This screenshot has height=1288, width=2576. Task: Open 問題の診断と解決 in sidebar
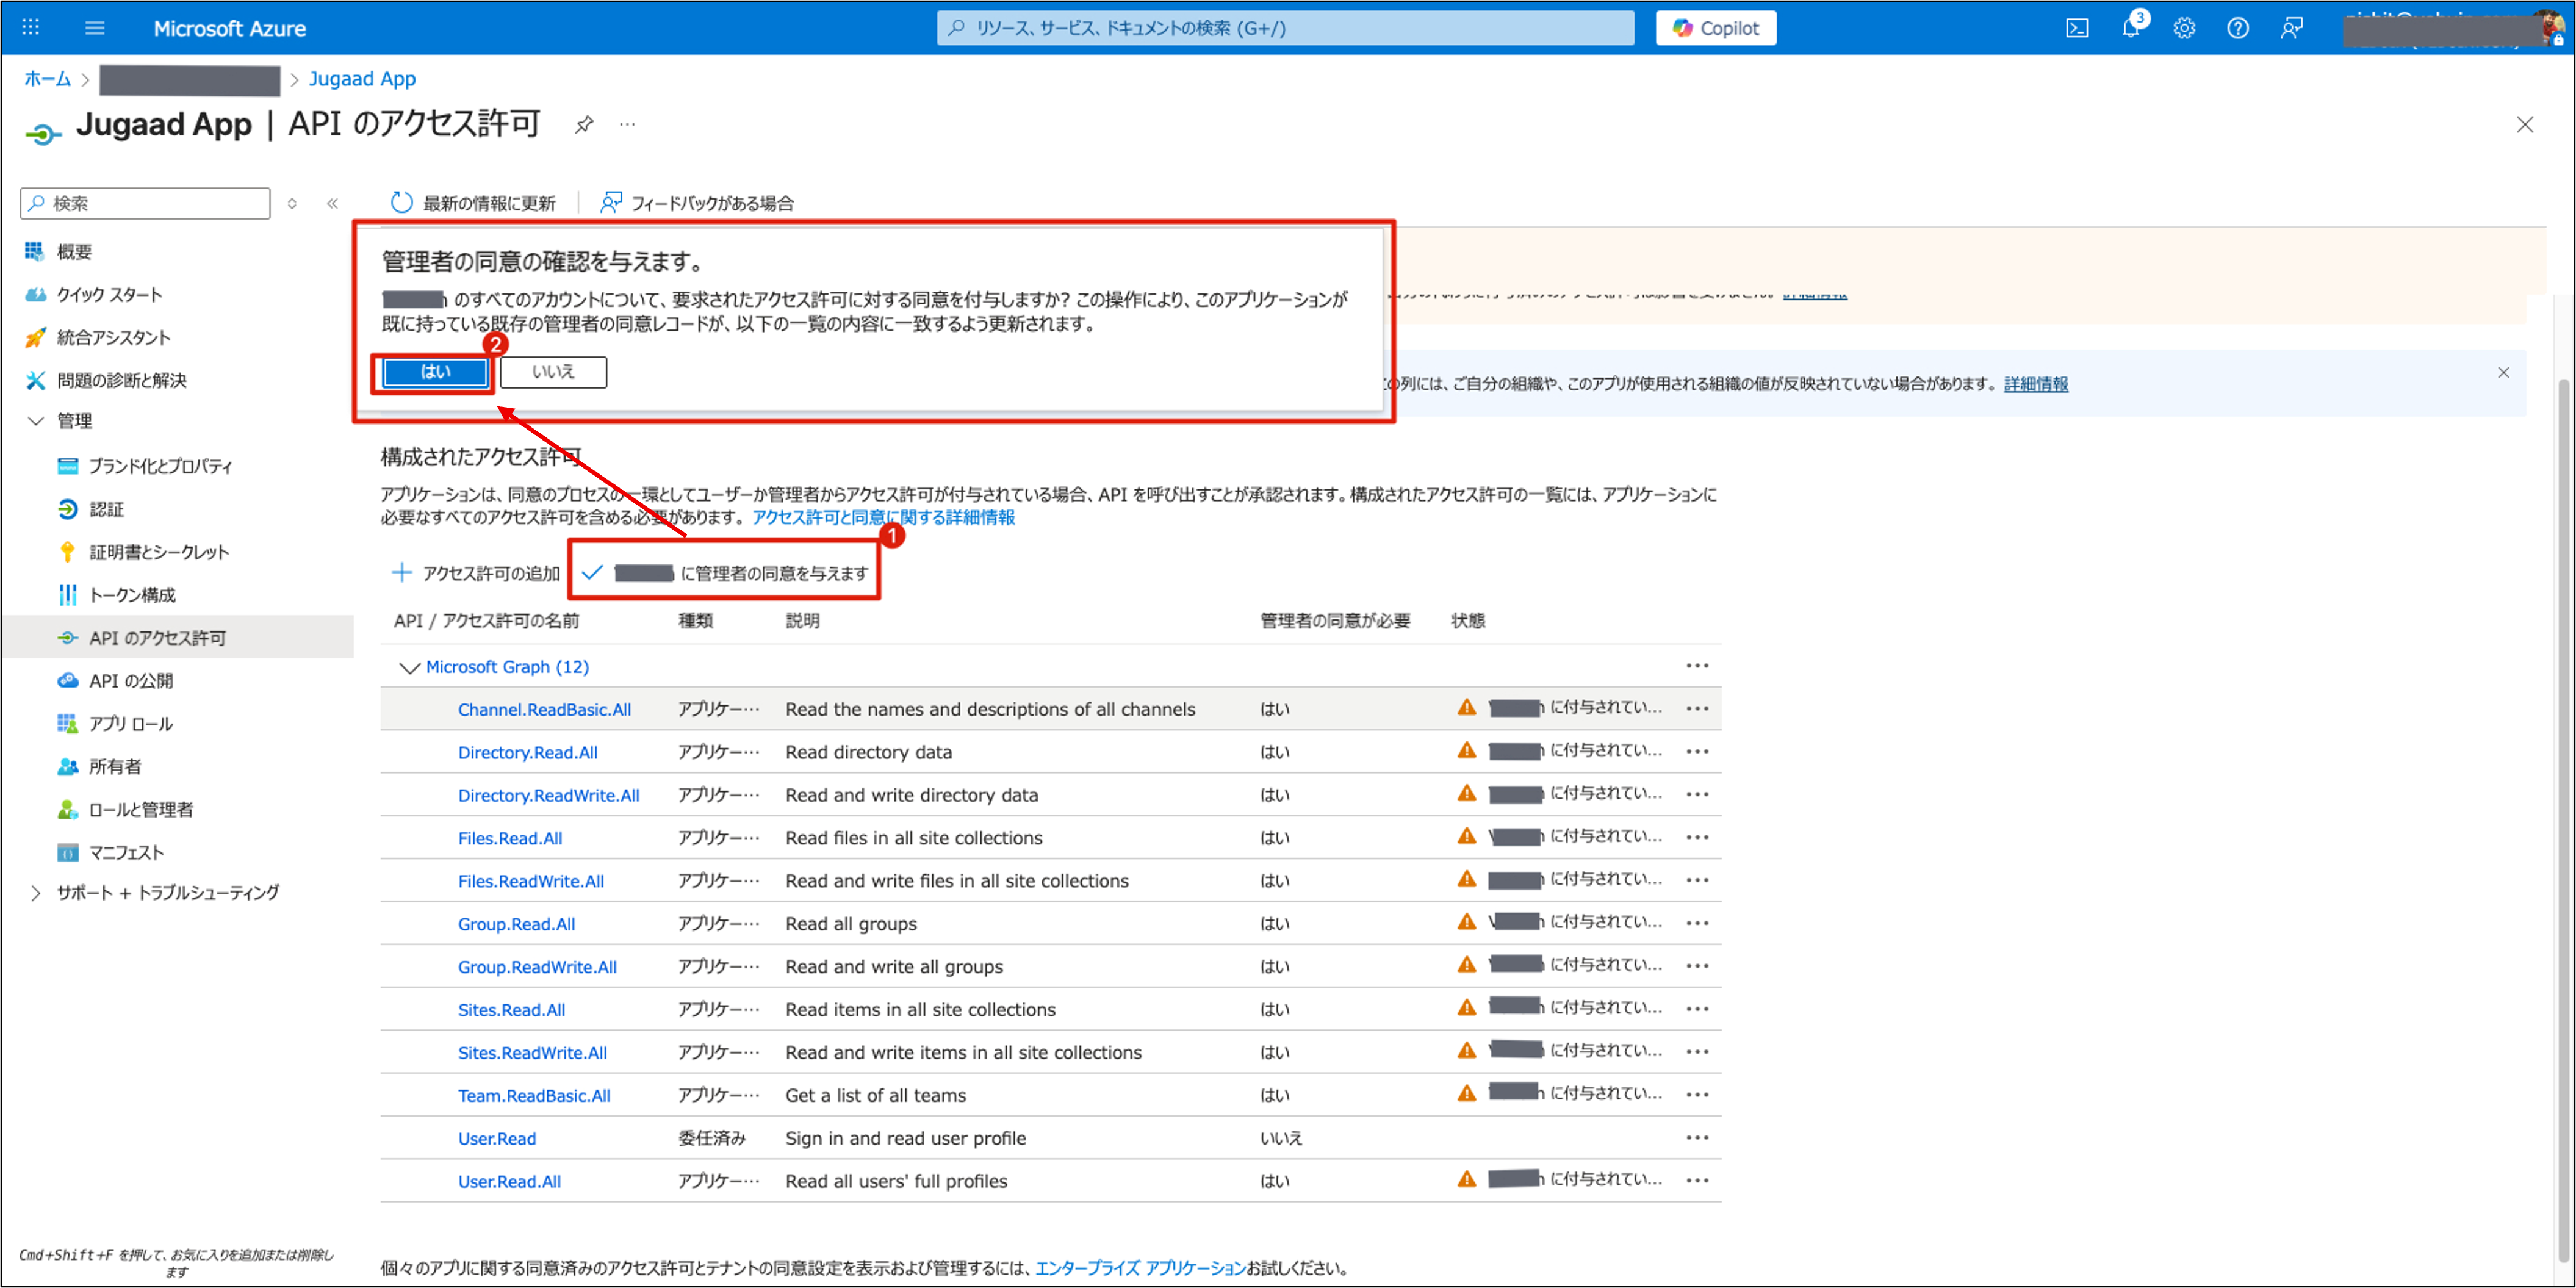(121, 381)
